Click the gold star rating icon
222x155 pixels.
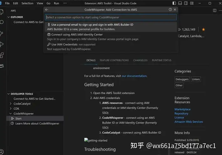point(203,30)
